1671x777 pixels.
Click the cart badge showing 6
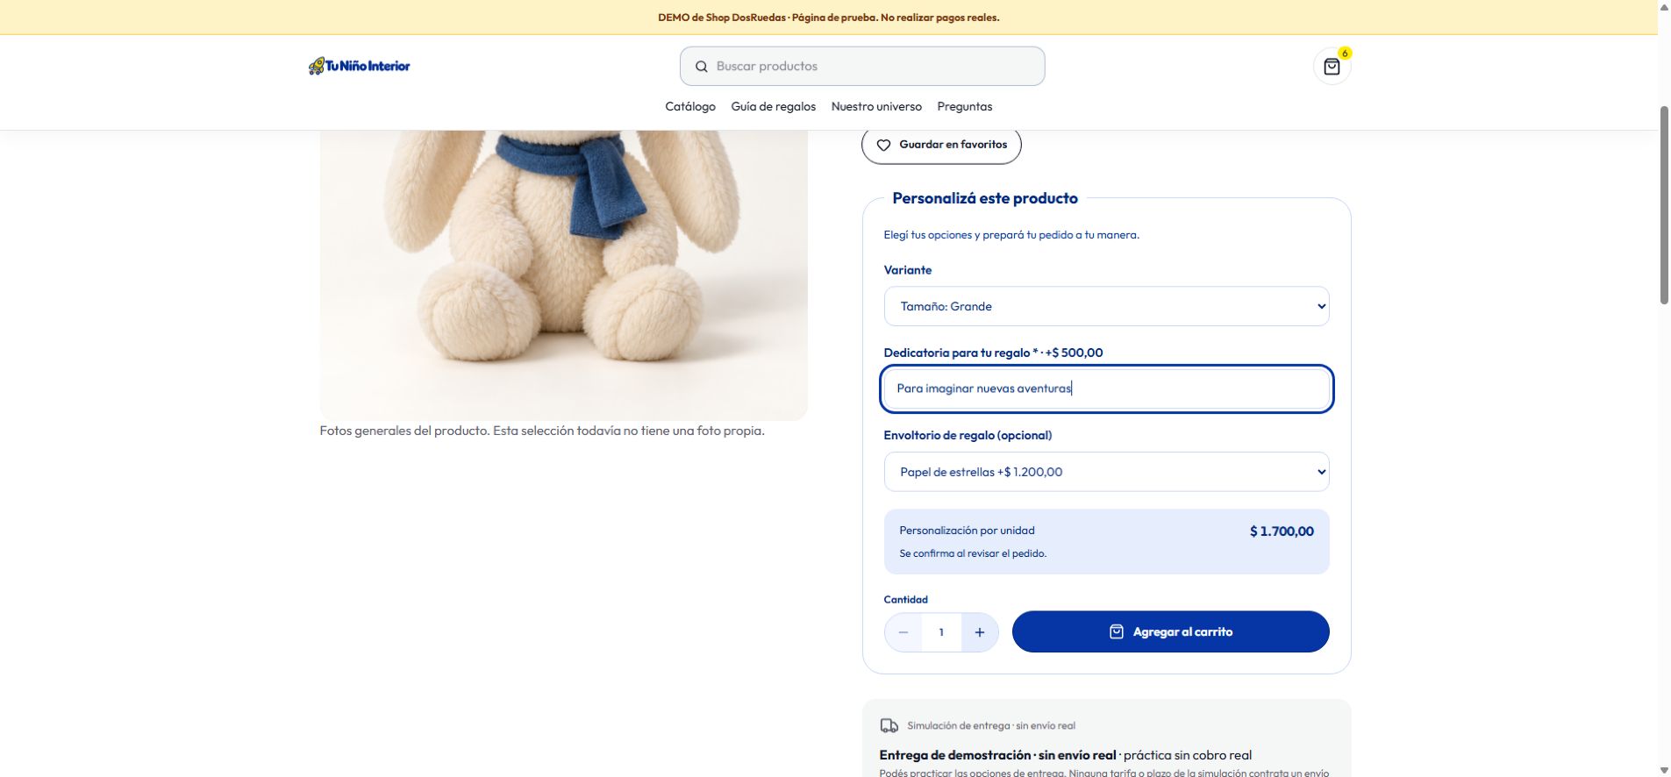click(x=1345, y=53)
